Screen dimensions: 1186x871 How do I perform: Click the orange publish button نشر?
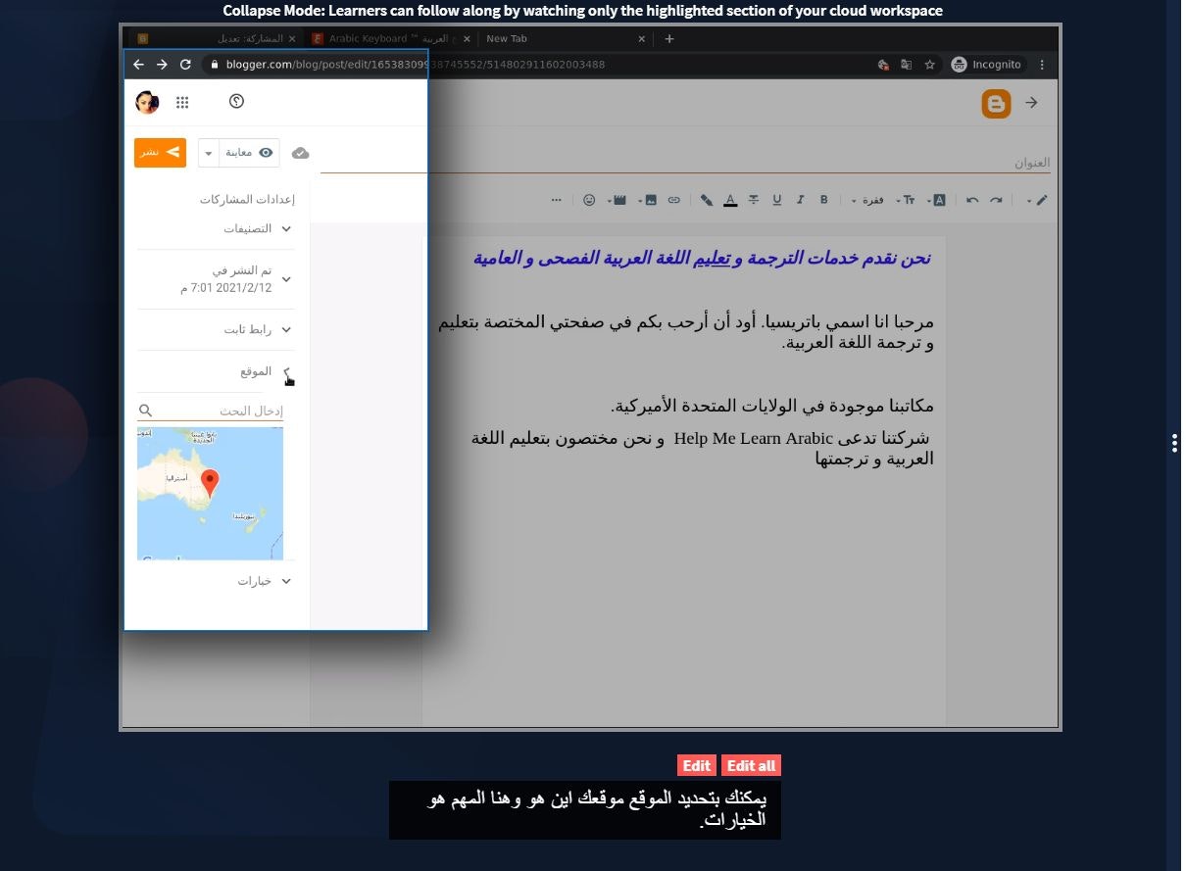point(160,153)
